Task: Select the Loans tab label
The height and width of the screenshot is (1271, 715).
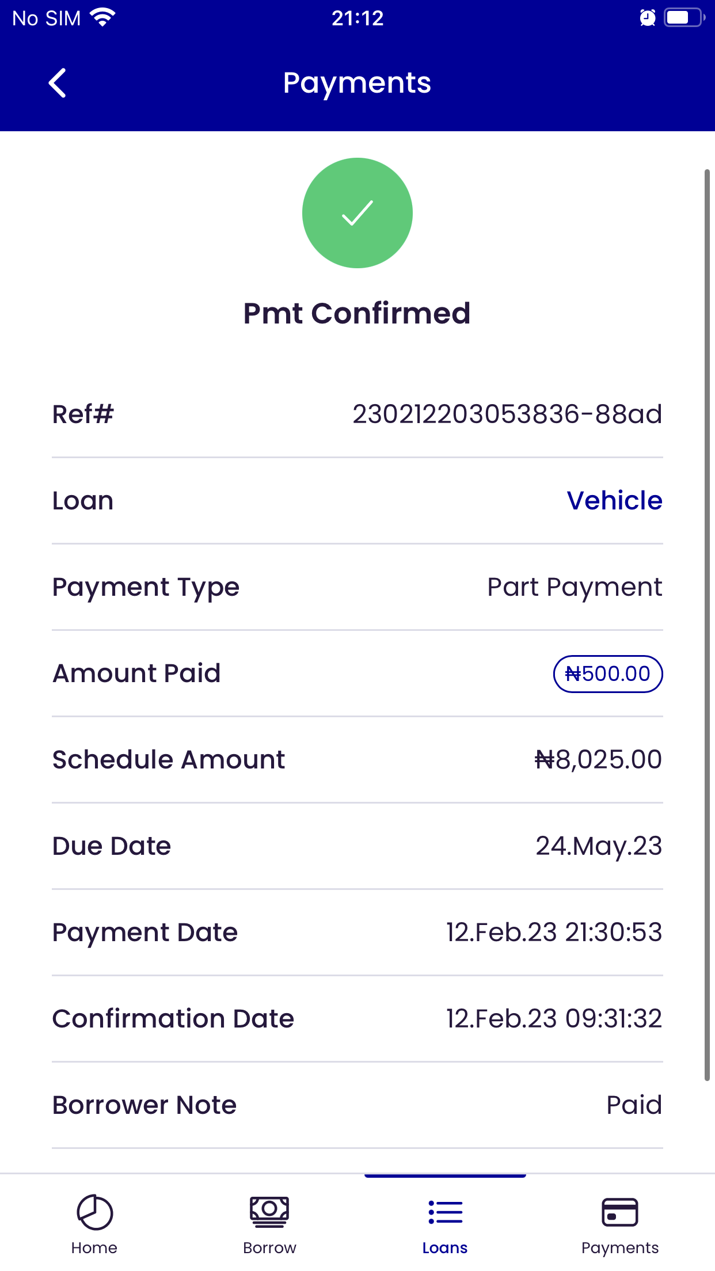Action: 445,1247
